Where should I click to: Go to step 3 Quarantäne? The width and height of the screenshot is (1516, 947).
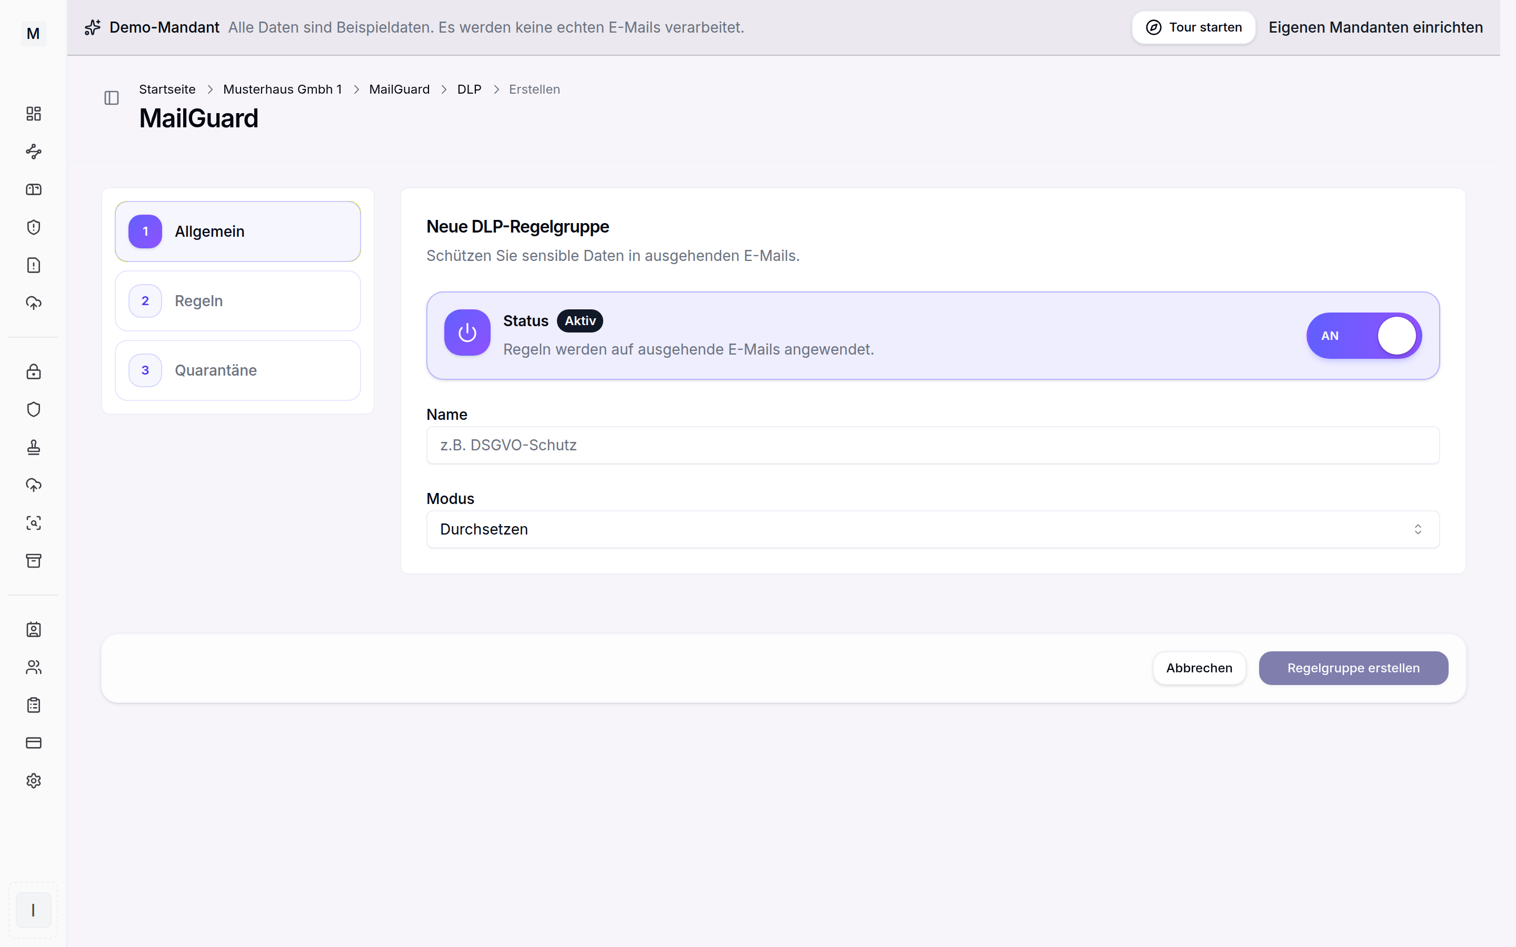click(x=238, y=370)
